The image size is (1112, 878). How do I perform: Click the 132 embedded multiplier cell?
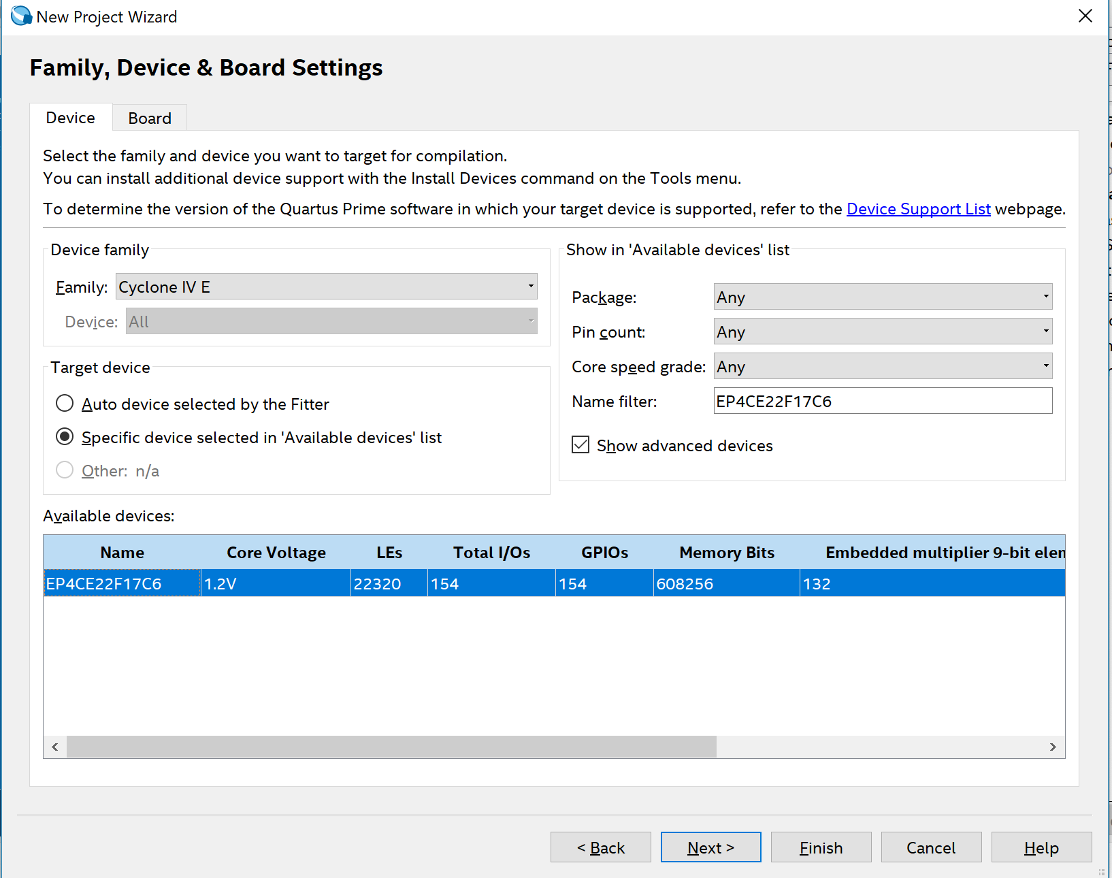point(932,583)
